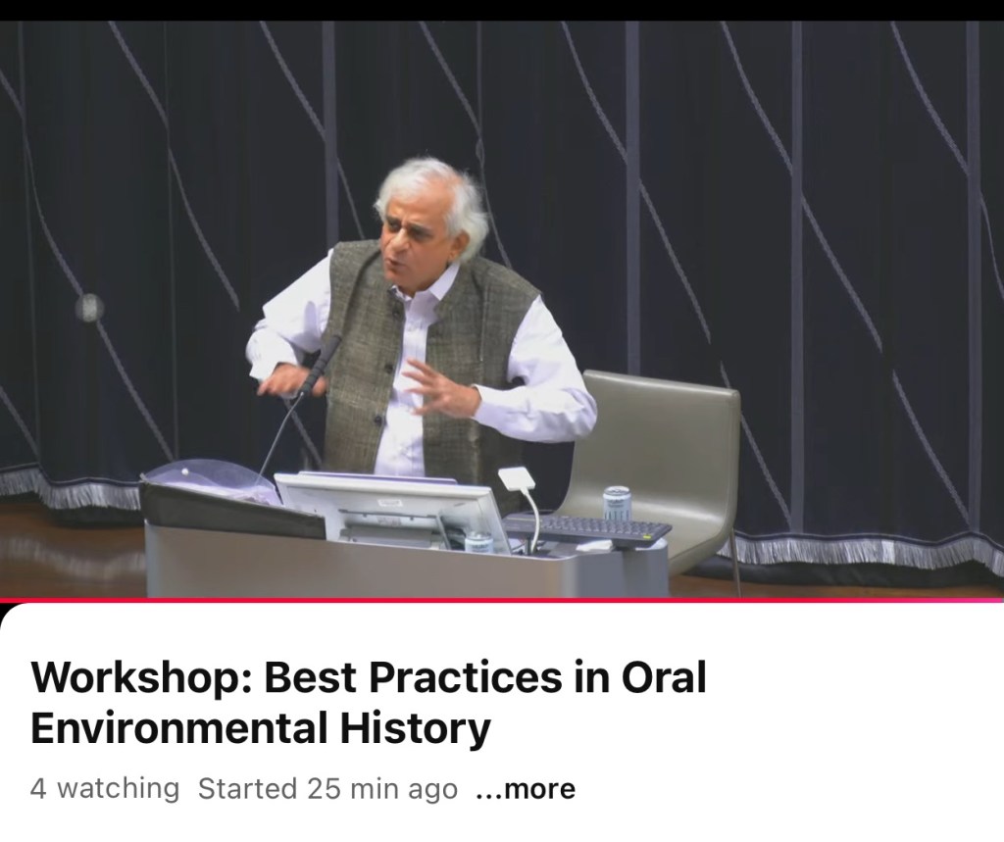This screenshot has height=842, width=1004.
Task: Click the podium computer monitor in the video
Action: [392, 510]
